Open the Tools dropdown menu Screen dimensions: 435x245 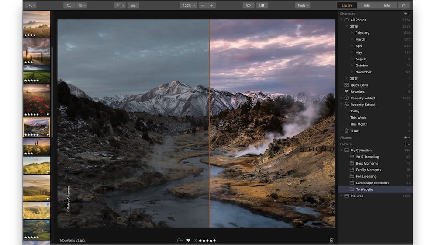(302, 5)
